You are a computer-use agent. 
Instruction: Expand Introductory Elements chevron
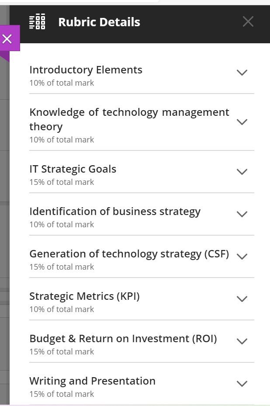242,73
